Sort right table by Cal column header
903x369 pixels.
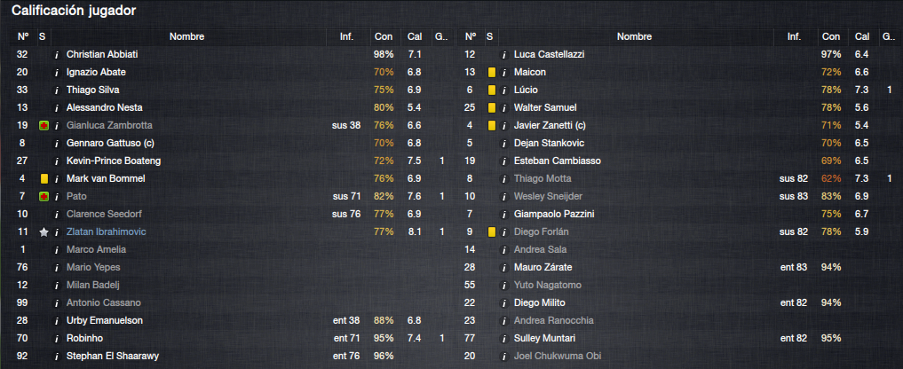click(862, 36)
